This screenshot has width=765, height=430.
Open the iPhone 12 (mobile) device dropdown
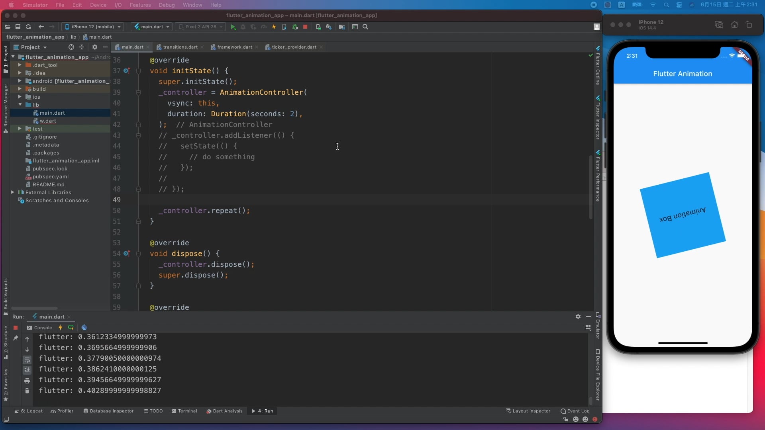[x=93, y=27]
